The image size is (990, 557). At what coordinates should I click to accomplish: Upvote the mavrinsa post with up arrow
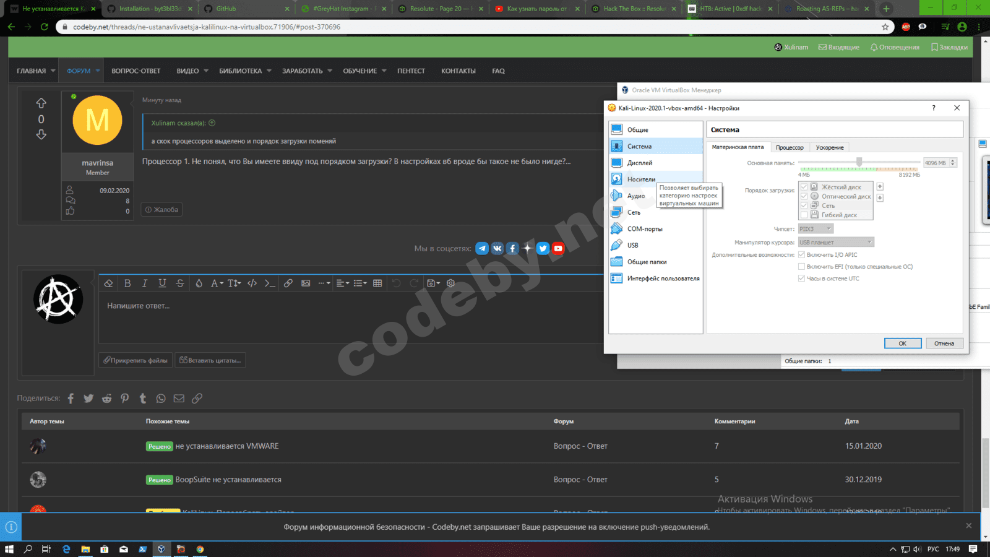(x=41, y=103)
